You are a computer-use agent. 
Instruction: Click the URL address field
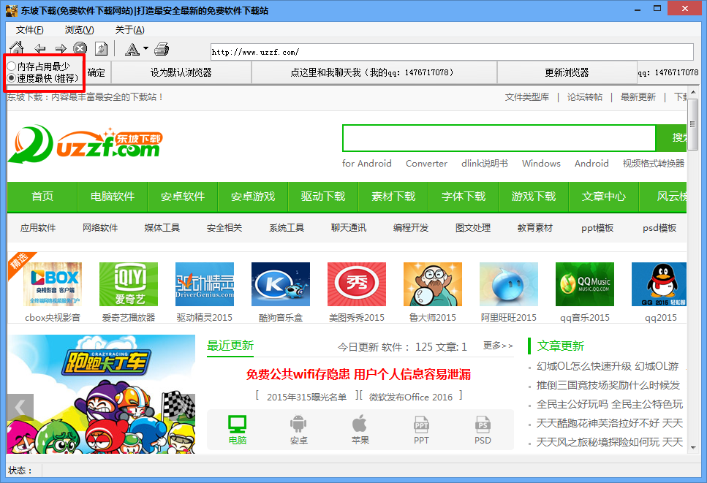tap(452, 52)
